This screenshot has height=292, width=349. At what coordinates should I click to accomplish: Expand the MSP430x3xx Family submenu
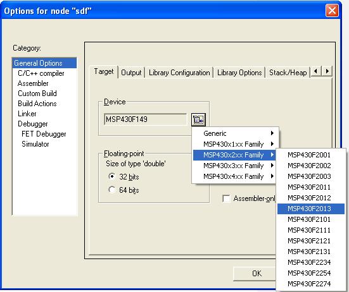click(x=234, y=166)
